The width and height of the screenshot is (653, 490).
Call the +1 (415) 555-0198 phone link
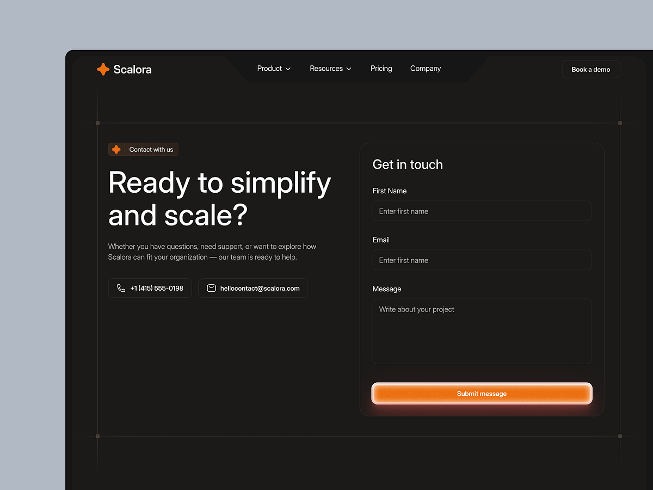coord(150,288)
